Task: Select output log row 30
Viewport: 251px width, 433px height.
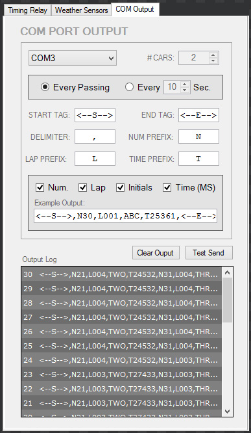Action: [x=121, y=274]
